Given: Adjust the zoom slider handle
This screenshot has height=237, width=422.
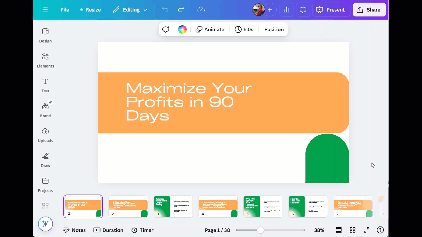Looking at the screenshot, I should pos(260,230).
